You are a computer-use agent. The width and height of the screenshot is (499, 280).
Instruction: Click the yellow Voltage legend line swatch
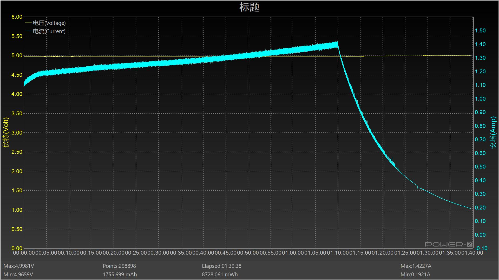(x=29, y=23)
